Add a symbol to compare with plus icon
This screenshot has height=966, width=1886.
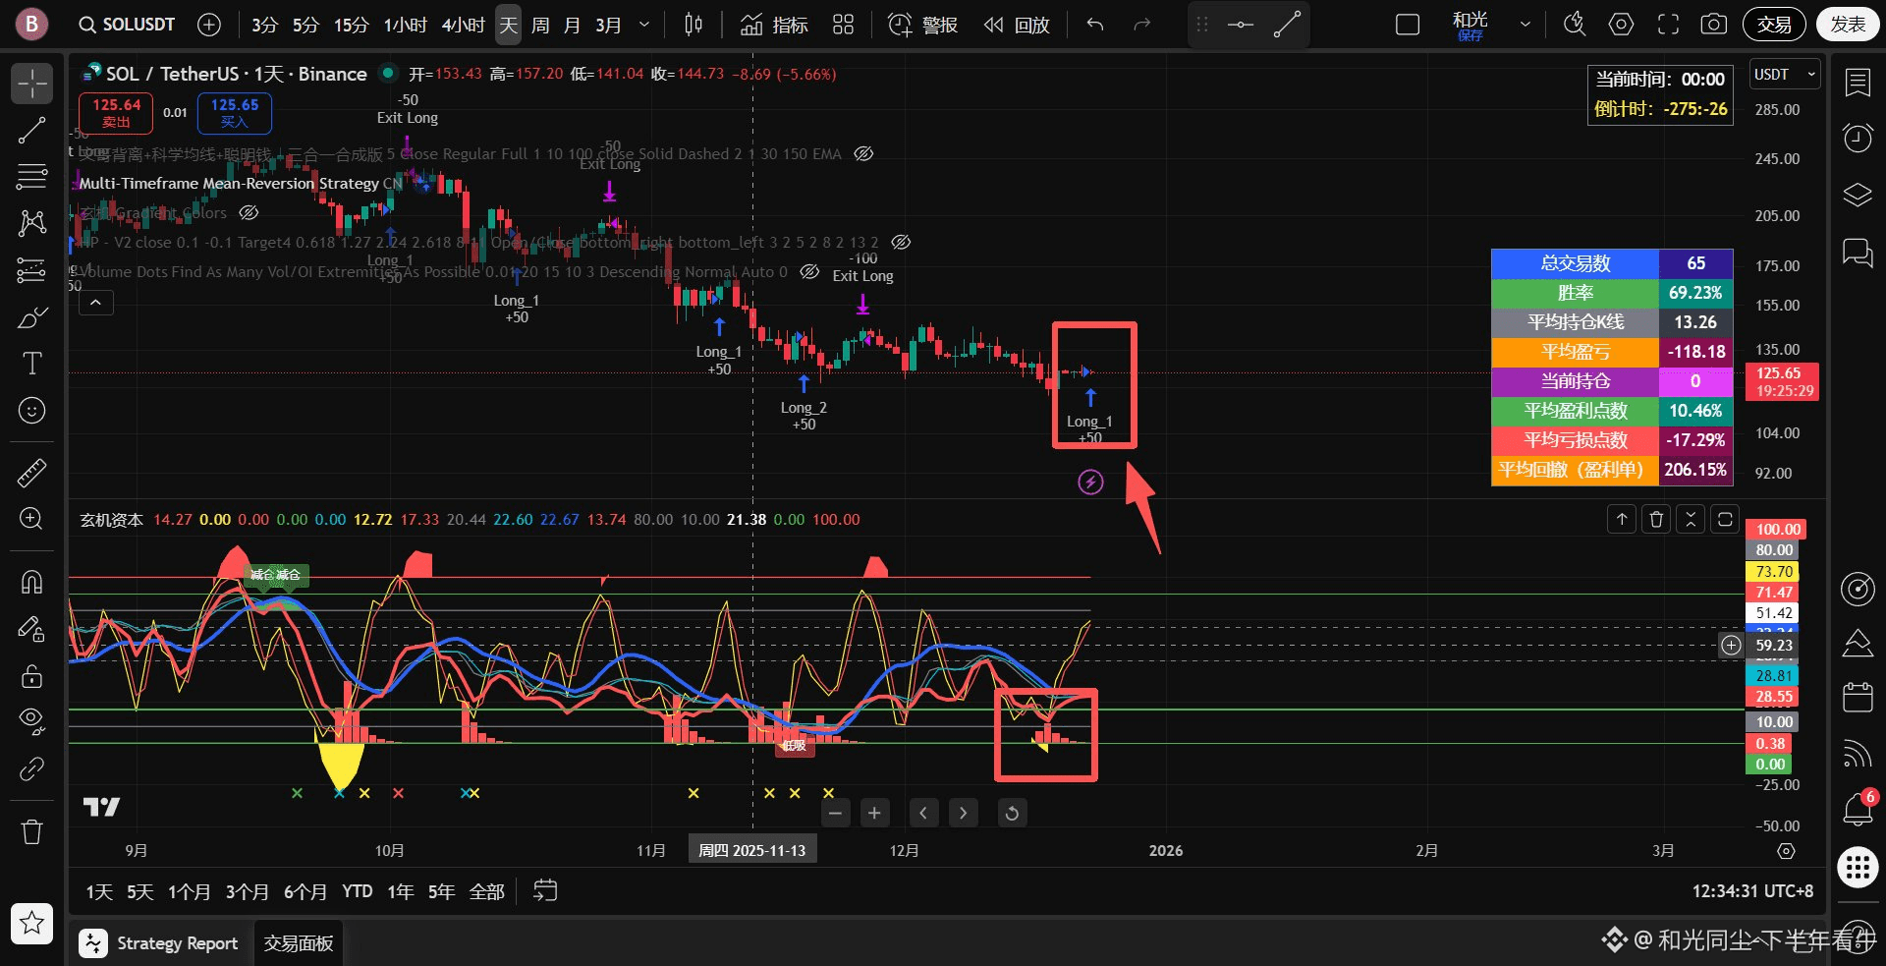coord(209,25)
